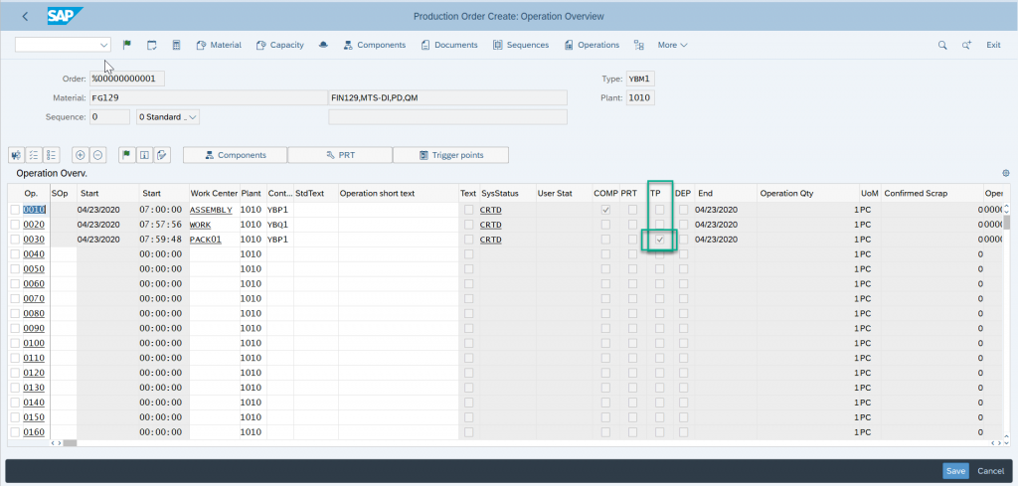Screen dimensions: 1018x486
Task: Open Documents from the toolbar
Action: [x=449, y=45]
